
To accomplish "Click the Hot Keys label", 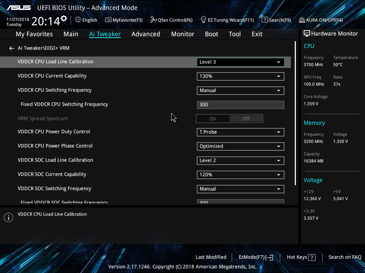I will pyautogui.click(x=297, y=257).
